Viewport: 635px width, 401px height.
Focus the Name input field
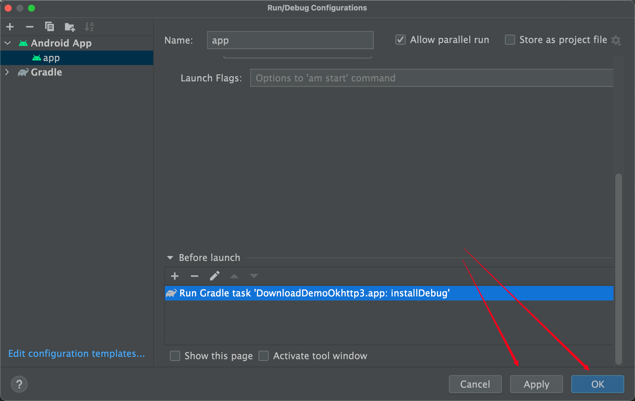coord(290,40)
